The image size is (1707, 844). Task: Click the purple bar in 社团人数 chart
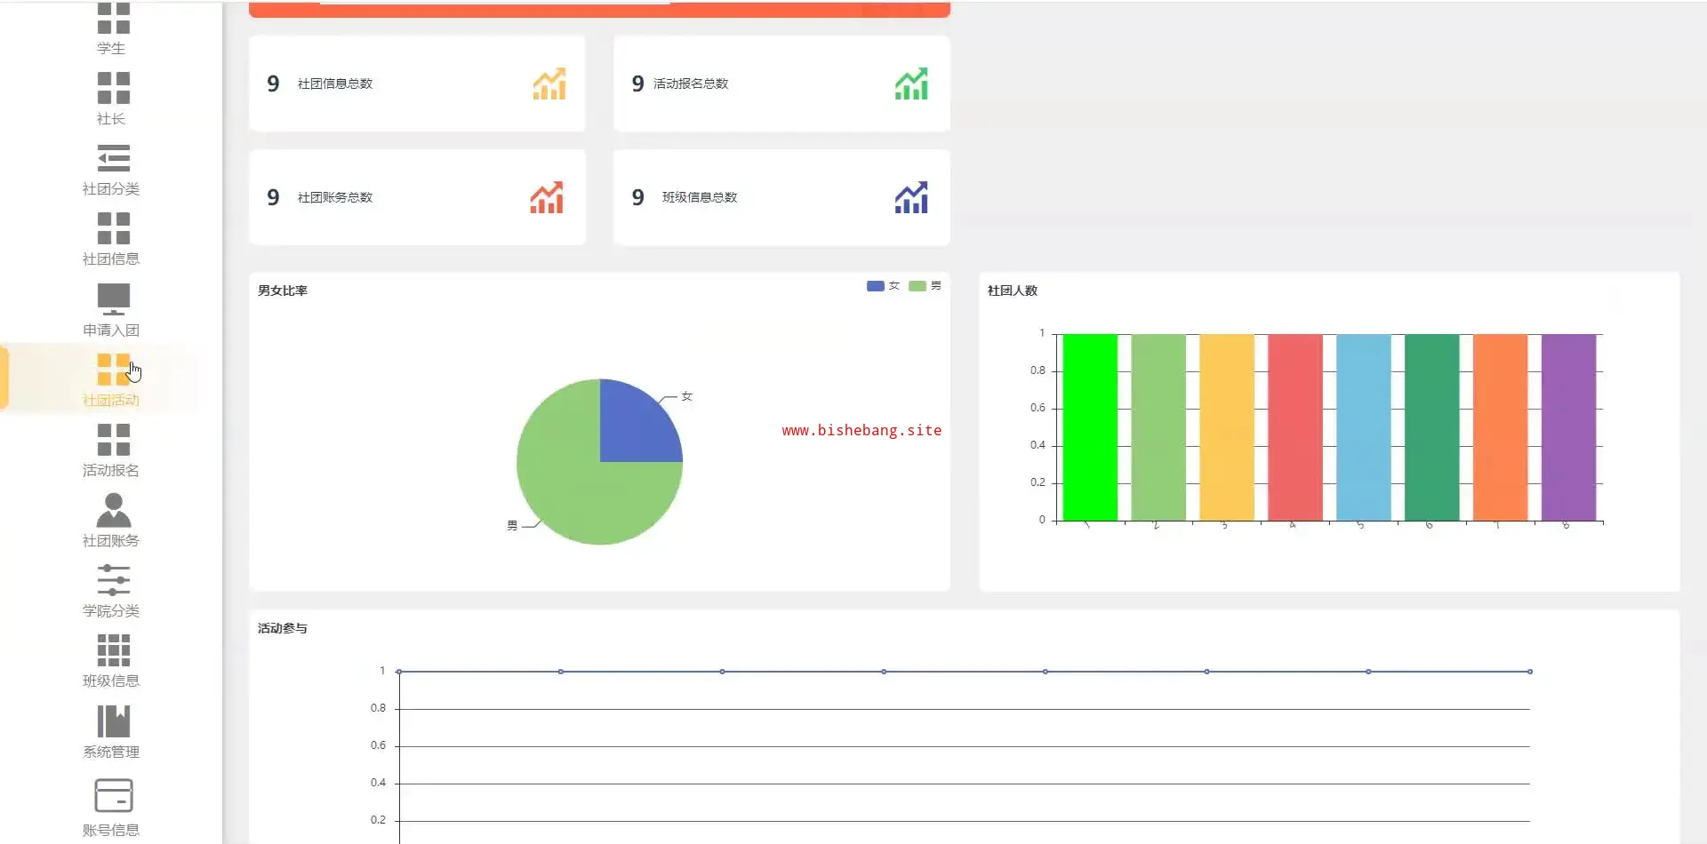1568,427
